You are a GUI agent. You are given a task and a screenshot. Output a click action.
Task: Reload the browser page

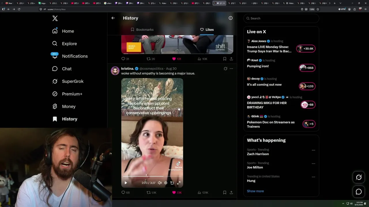point(19,9)
